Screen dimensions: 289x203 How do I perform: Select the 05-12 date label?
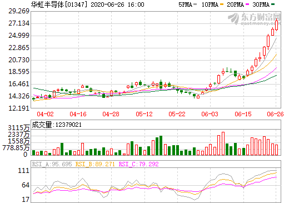[144, 114]
